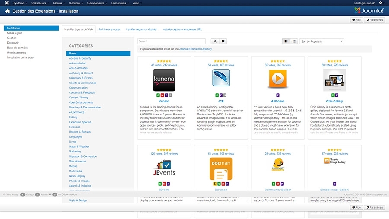Viewport: 389px width, 219px height.
Task: Open the Menus dropdown menu
Action: tap(59, 3)
